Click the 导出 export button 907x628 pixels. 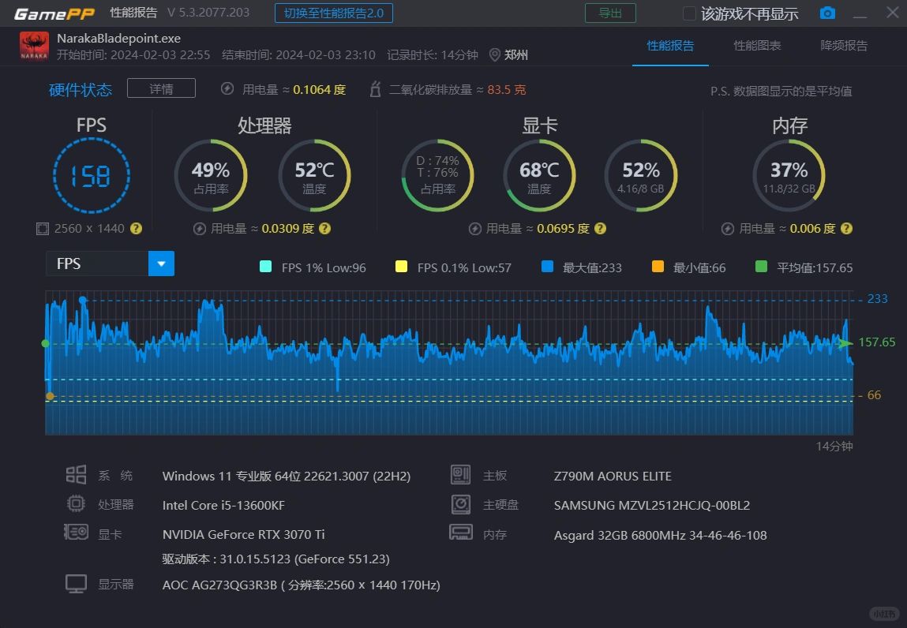610,13
